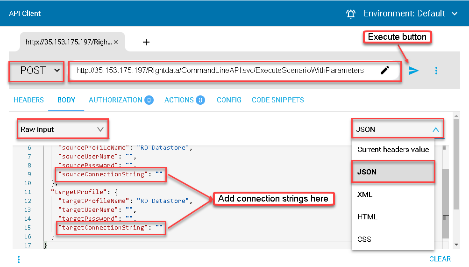Close the 35.153.175.197 request tab

[116, 42]
